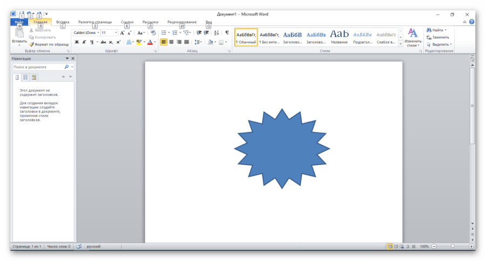Click the Найти (Find) button
The height and width of the screenshot is (261, 486).
436,30
